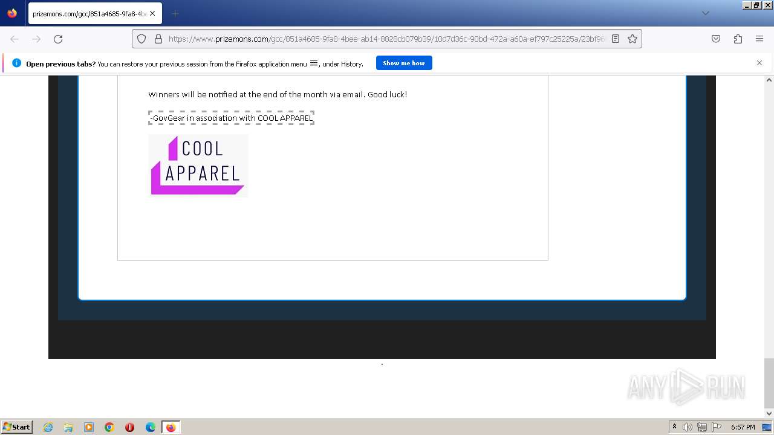Click the tracking protection shield icon
This screenshot has height=435, width=774.
[x=141, y=39]
